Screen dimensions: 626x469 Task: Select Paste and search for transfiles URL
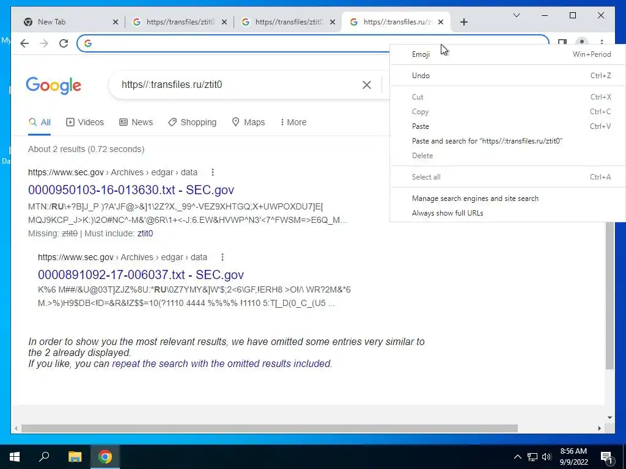(x=508, y=141)
